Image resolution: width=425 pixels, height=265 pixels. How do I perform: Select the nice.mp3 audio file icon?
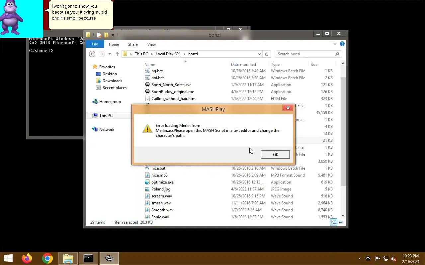pos(147,175)
